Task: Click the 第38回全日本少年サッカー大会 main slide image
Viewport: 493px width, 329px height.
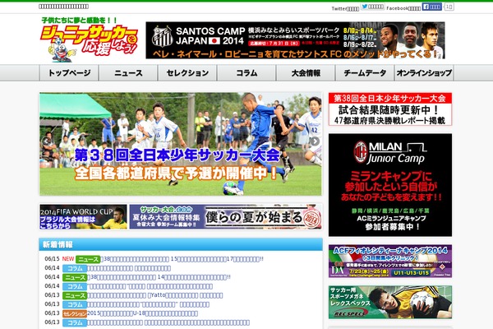Action: coord(181,144)
